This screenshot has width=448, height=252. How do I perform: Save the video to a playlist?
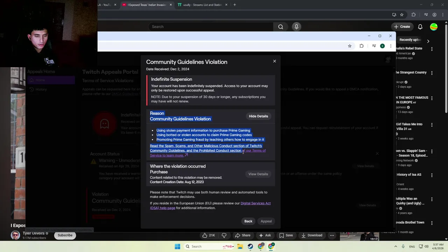point(286,235)
